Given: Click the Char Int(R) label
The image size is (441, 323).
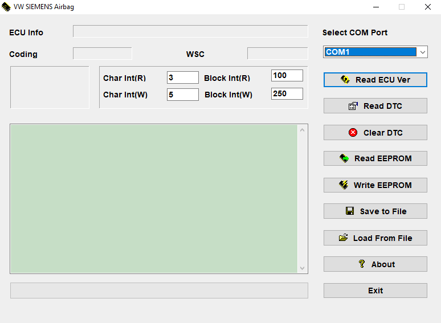Looking at the screenshot, I should pos(124,78).
